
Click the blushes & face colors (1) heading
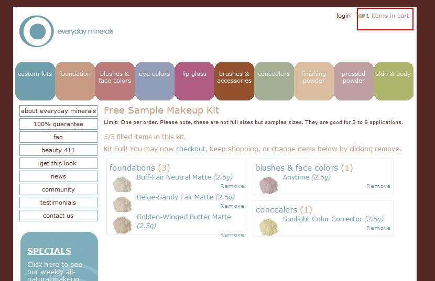(x=304, y=168)
